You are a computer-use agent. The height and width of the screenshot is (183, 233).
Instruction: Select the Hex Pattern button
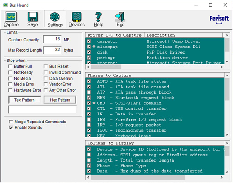[60, 100]
